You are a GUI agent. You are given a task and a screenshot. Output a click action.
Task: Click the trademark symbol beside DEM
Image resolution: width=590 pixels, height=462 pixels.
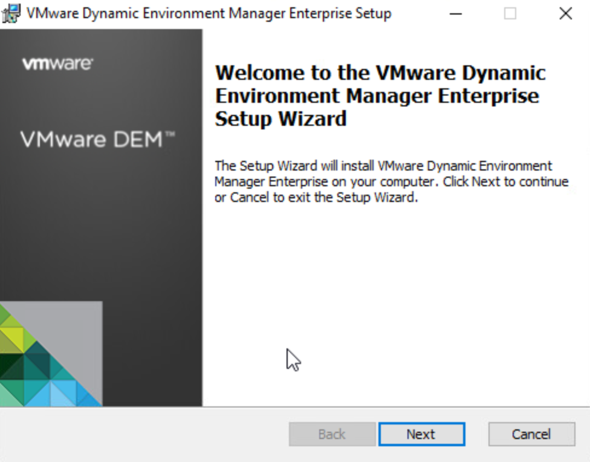(x=169, y=135)
